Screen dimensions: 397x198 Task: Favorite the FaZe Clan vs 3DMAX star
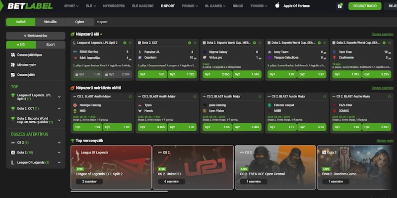click(x=390, y=97)
